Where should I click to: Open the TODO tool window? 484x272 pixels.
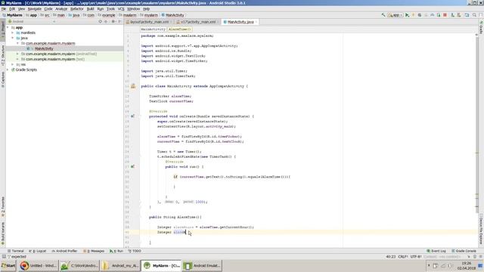(135, 251)
